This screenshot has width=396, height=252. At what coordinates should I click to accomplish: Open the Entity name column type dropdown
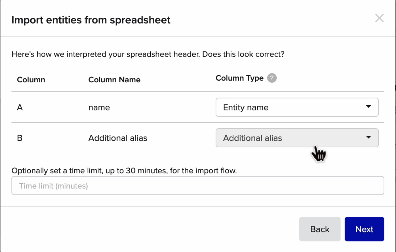297,107
